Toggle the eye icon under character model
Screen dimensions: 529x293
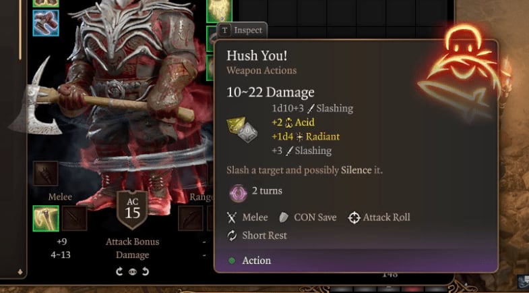click(x=132, y=271)
